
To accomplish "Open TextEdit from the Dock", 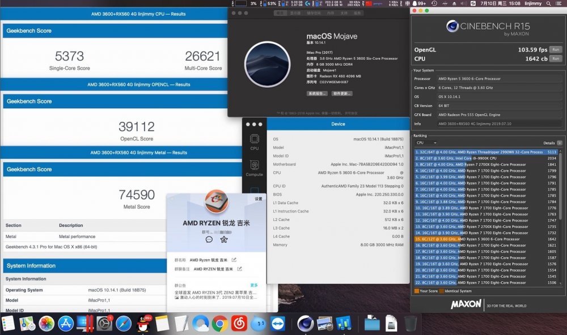I will pos(181,324).
